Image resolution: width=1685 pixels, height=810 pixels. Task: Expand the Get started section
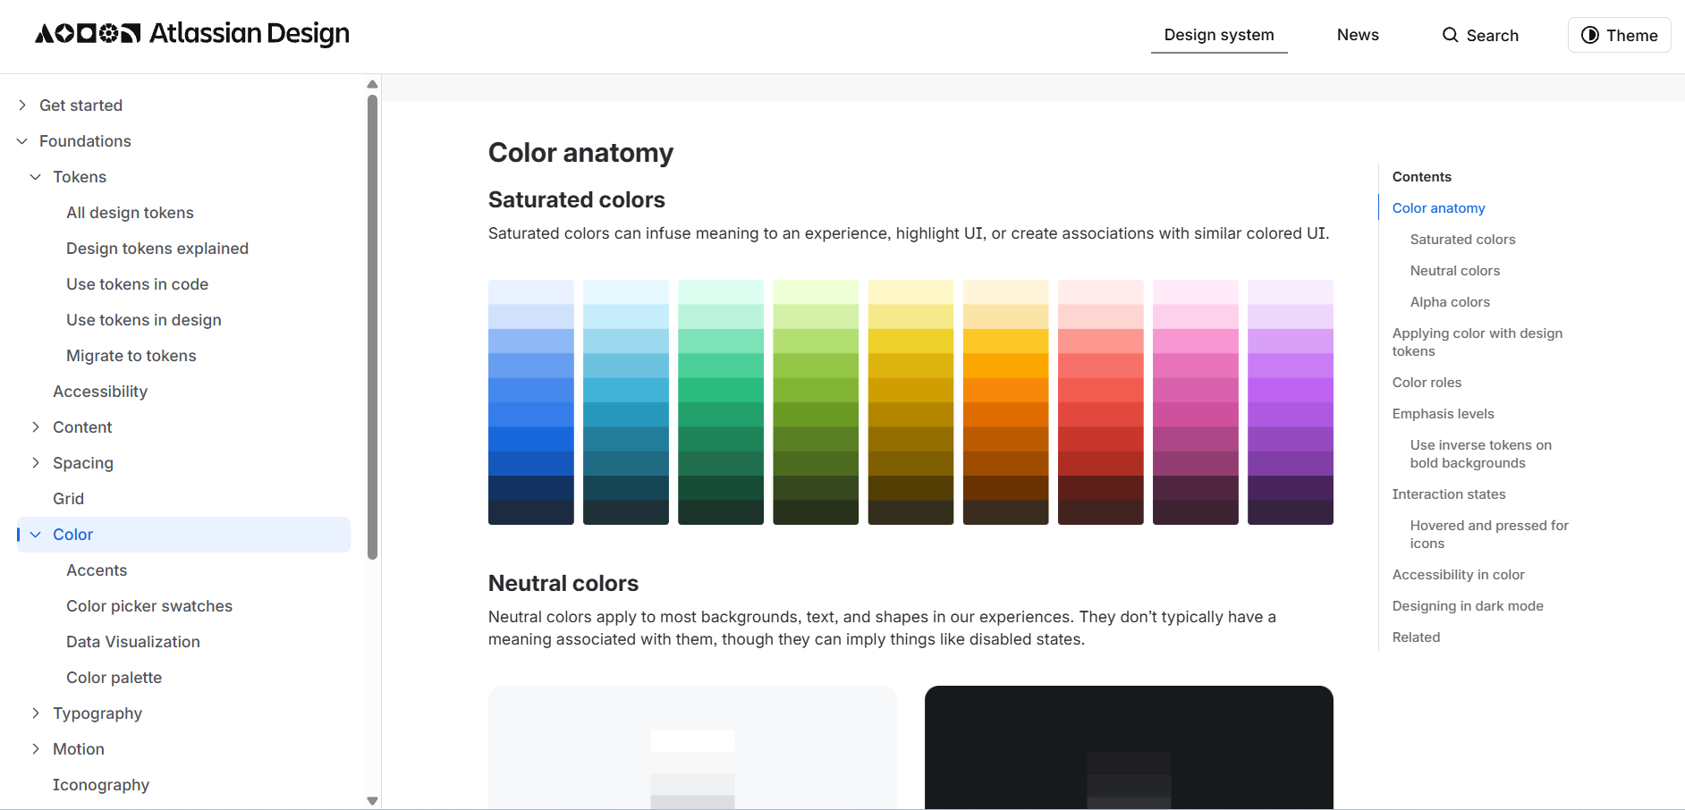click(22, 105)
